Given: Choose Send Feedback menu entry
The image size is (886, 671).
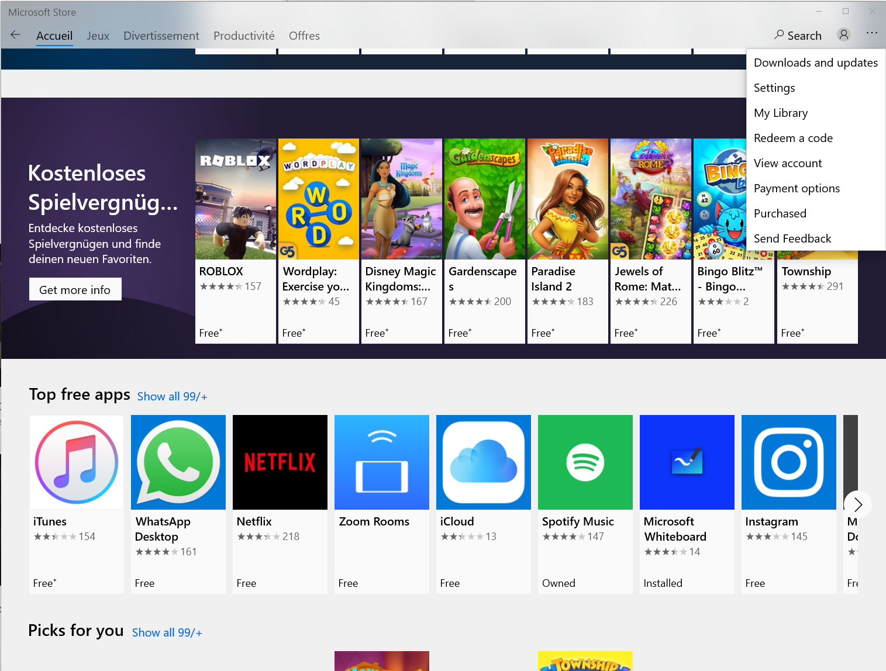Looking at the screenshot, I should [816, 238].
